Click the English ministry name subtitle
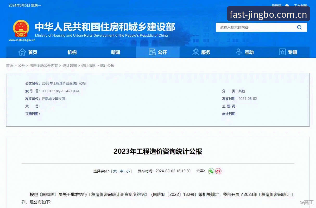The width and height of the screenshot is (316, 208). (x=102, y=35)
